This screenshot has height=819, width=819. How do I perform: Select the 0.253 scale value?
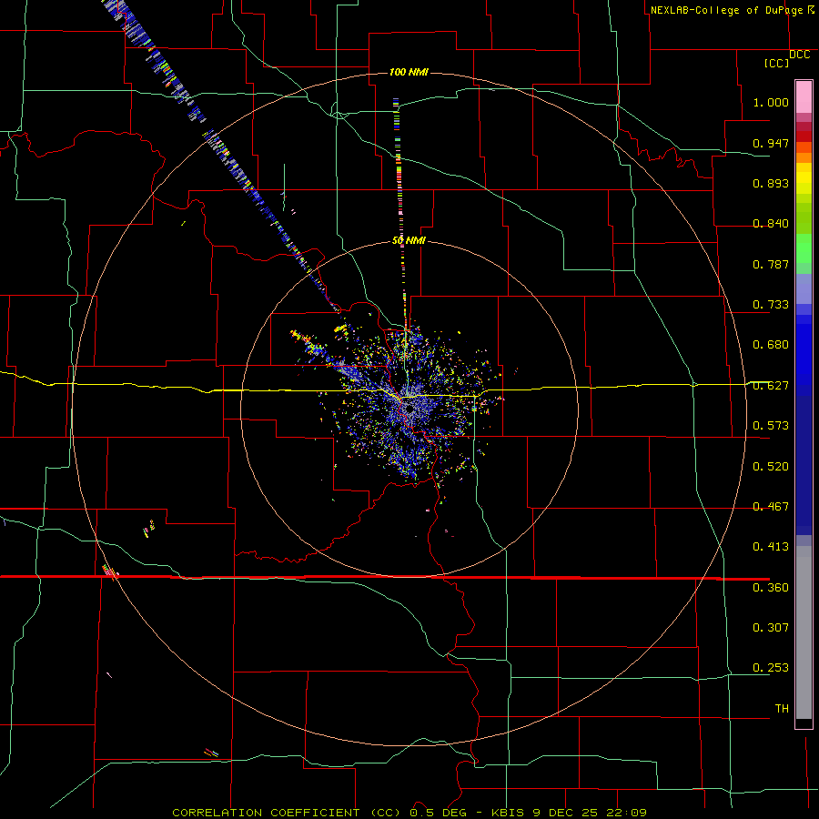771,668
